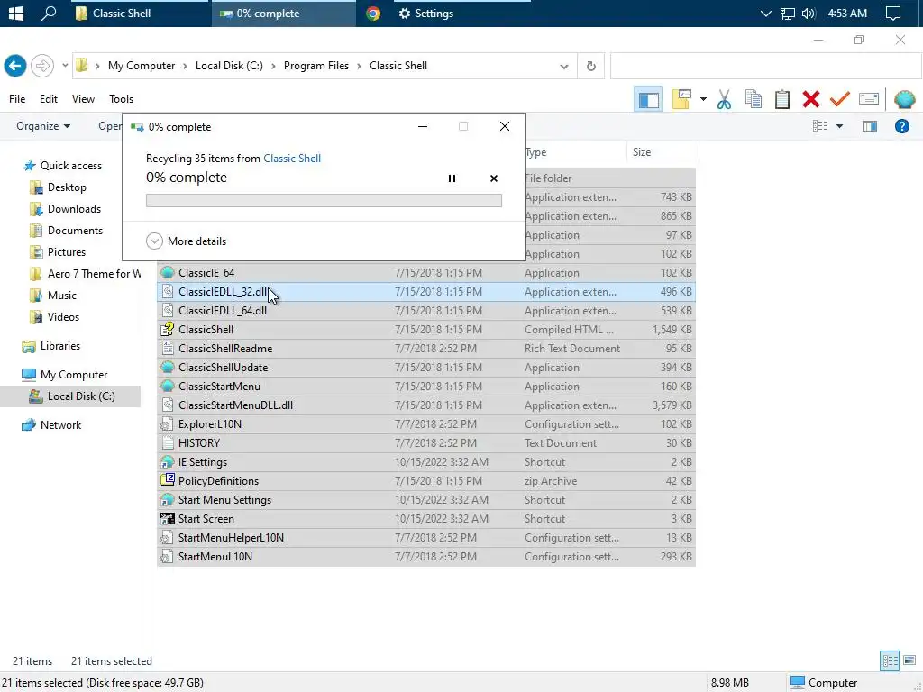923x692 pixels.
Task: Toggle the preview pane button
Action: click(x=870, y=126)
